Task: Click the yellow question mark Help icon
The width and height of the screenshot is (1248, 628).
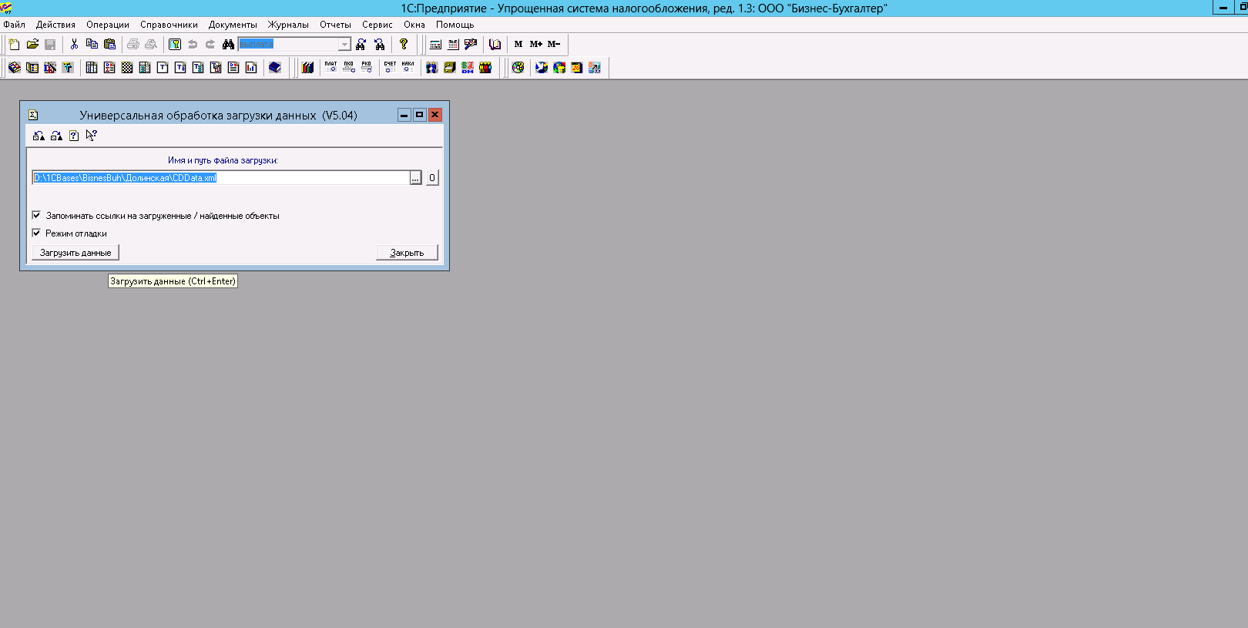Action: [403, 45]
